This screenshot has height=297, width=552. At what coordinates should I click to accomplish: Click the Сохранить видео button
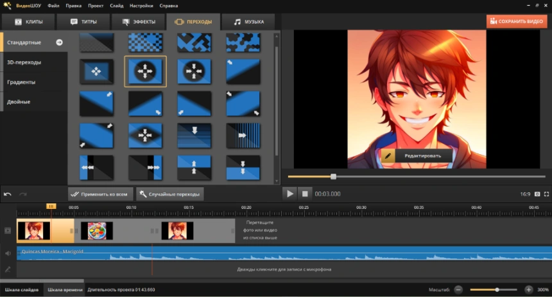tap(517, 21)
